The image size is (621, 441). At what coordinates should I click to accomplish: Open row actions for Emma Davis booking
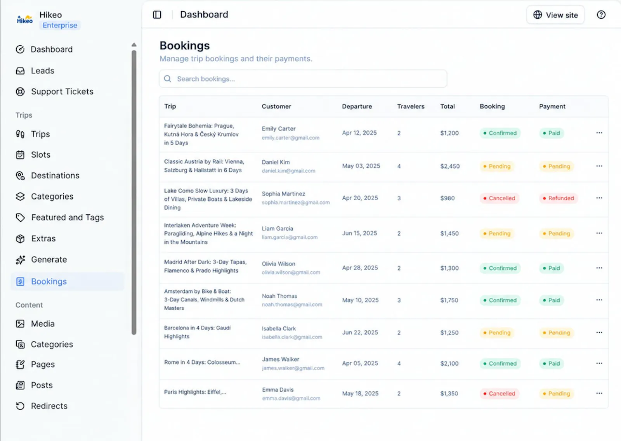(x=599, y=393)
